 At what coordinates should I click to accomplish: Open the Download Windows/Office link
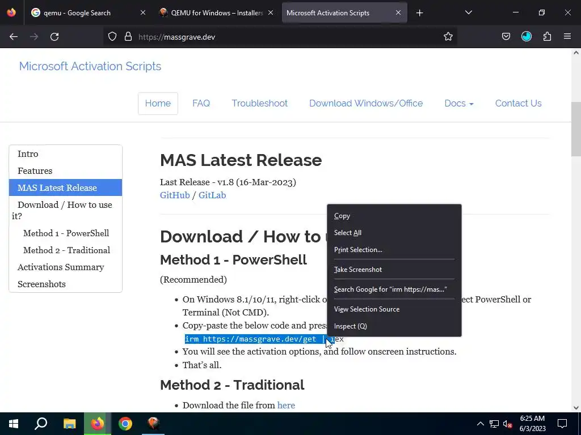pyautogui.click(x=366, y=103)
